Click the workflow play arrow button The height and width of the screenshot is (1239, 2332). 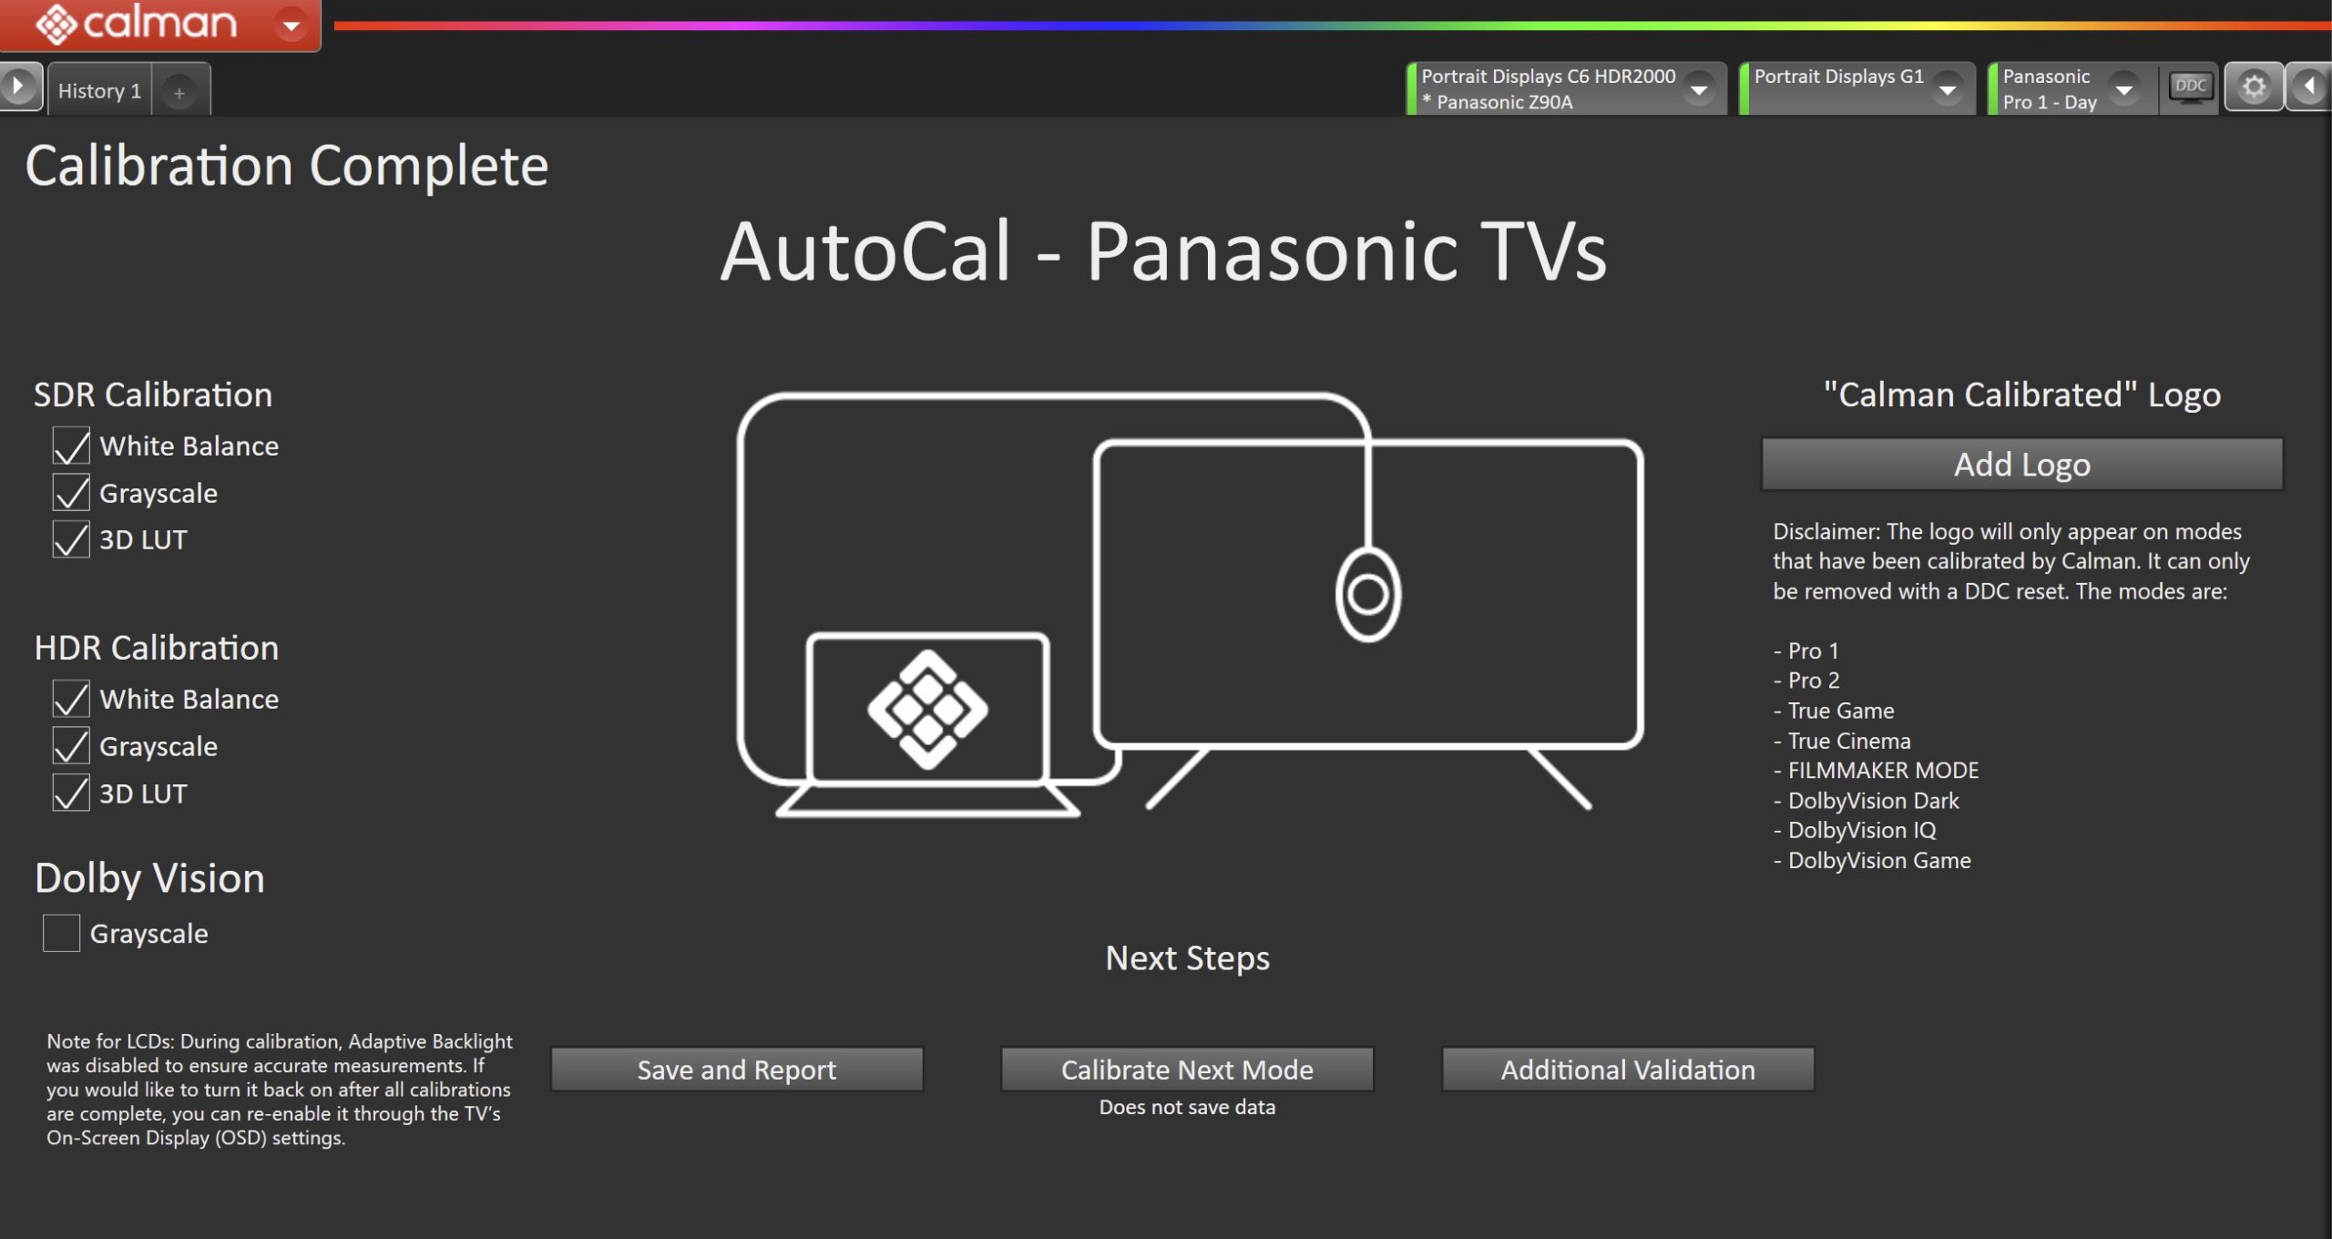pyautogui.click(x=19, y=87)
